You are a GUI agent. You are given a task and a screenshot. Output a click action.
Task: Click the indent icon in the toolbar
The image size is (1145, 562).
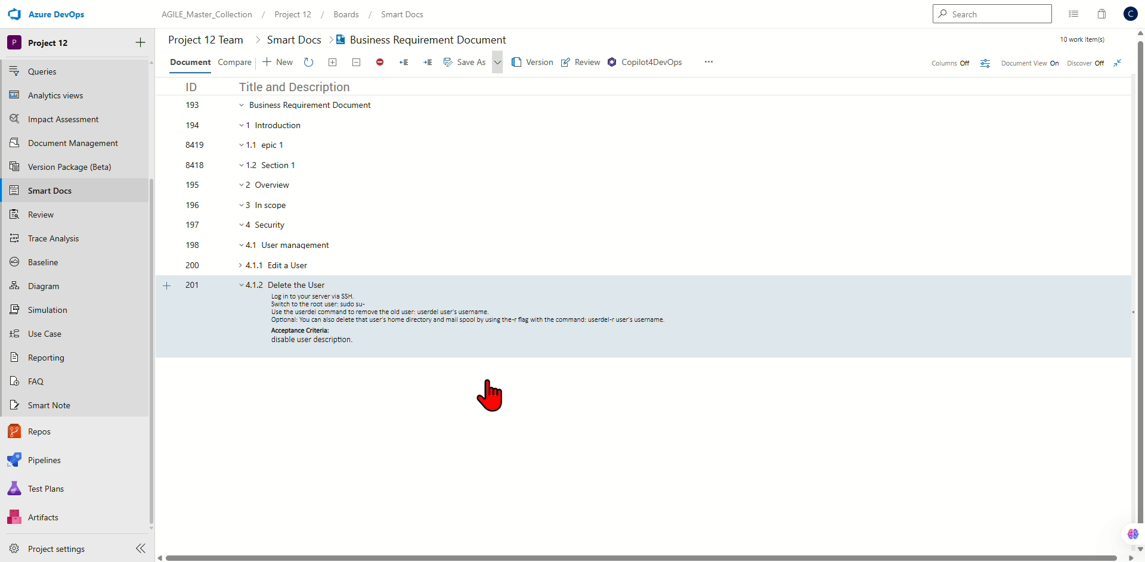428,62
